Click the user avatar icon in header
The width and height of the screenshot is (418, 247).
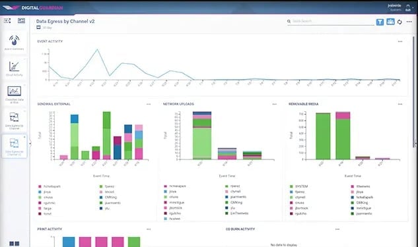tap(408, 8)
